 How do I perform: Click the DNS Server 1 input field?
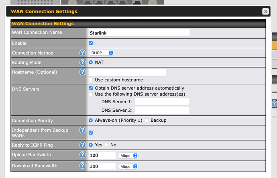point(162,102)
